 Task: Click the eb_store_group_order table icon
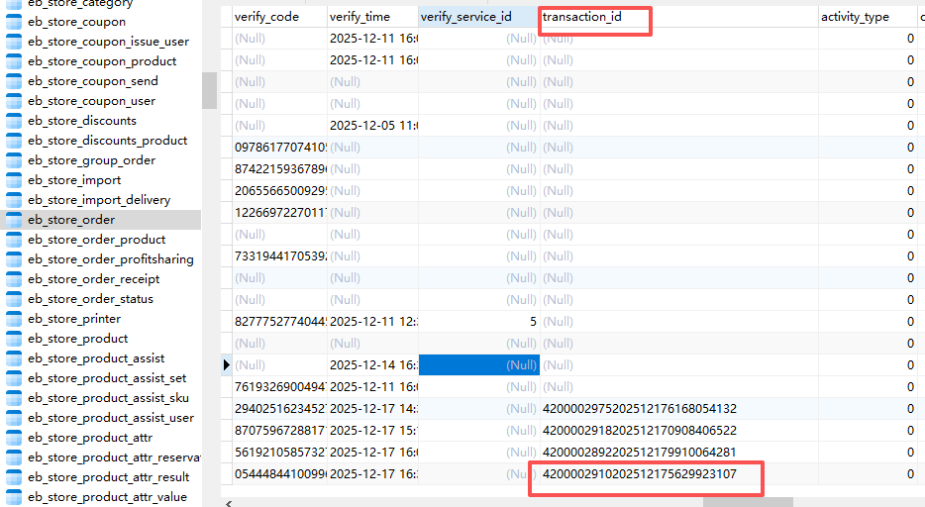pyautogui.click(x=14, y=160)
